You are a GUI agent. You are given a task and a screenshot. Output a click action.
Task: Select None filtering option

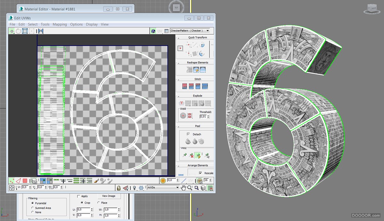33,212
